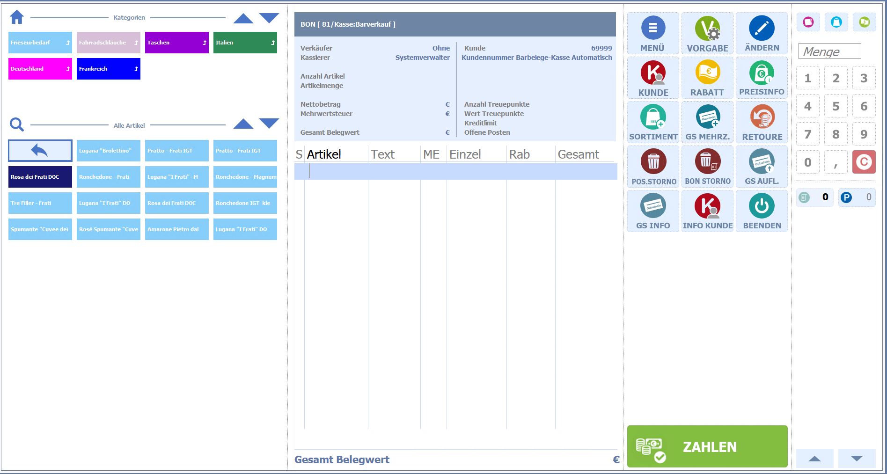Viewport: 887px width, 474px height.
Task: Add Tre Filler - Frati article
Action: coord(40,203)
